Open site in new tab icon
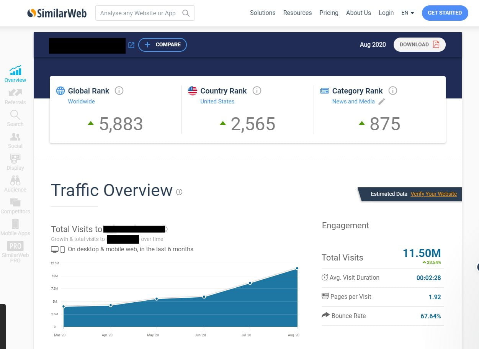Image resolution: width=479 pixels, height=349 pixels. coord(131,45)
